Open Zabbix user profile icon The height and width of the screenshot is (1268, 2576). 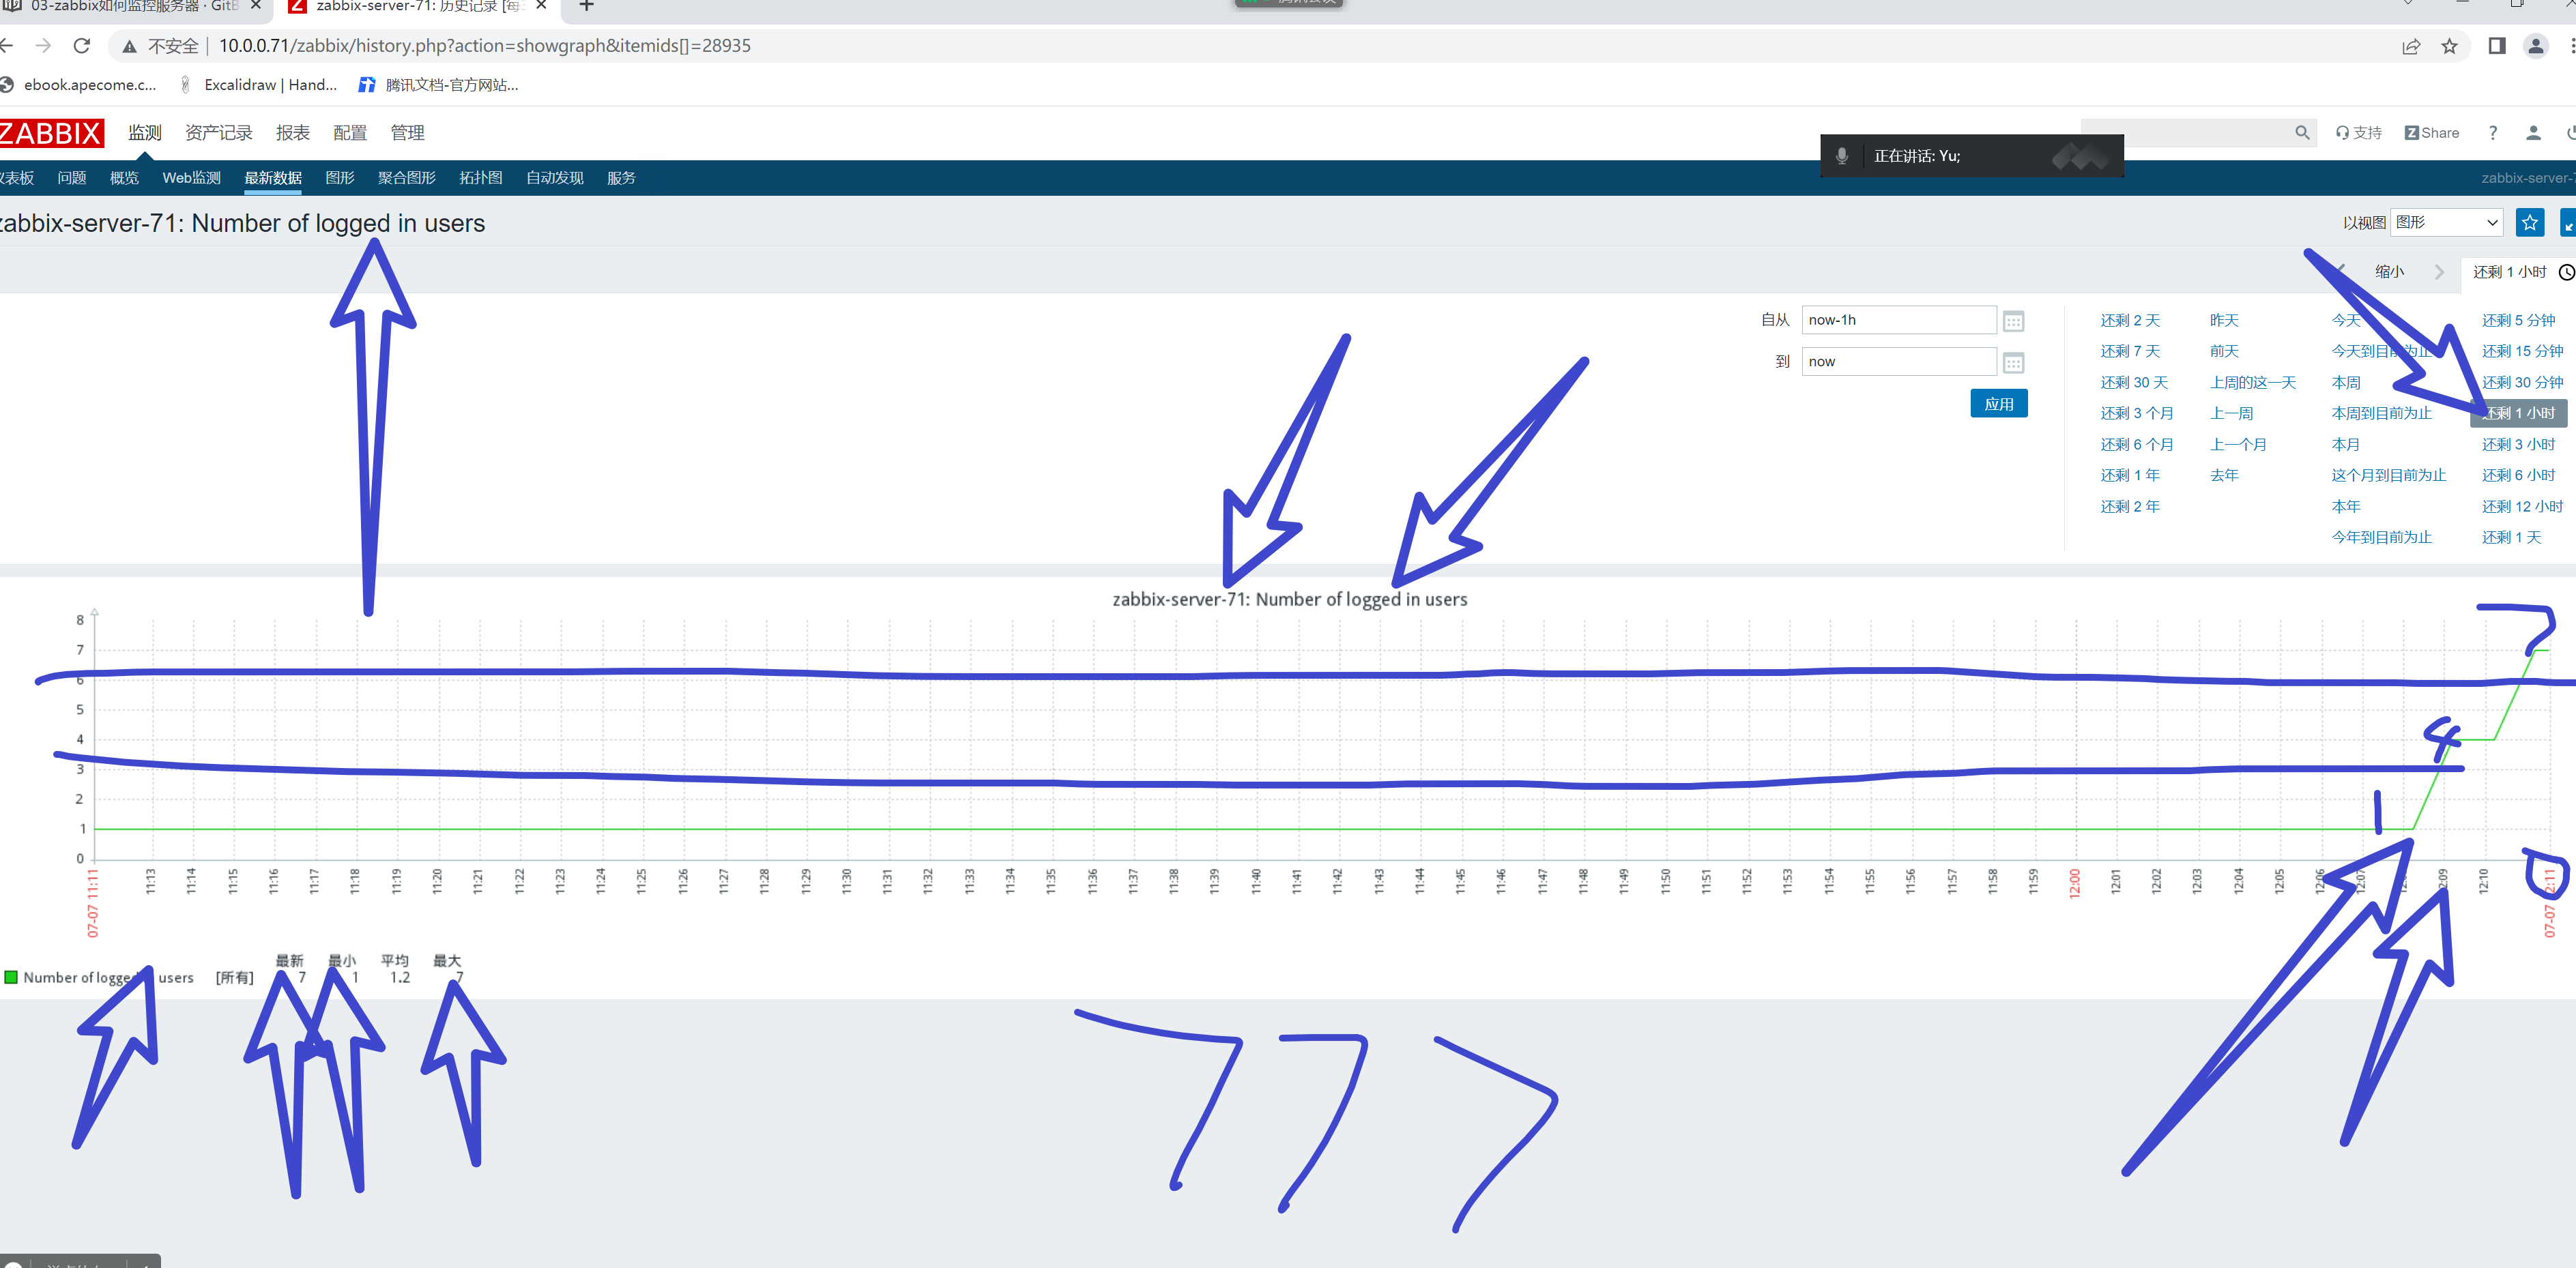(2533, 132)
